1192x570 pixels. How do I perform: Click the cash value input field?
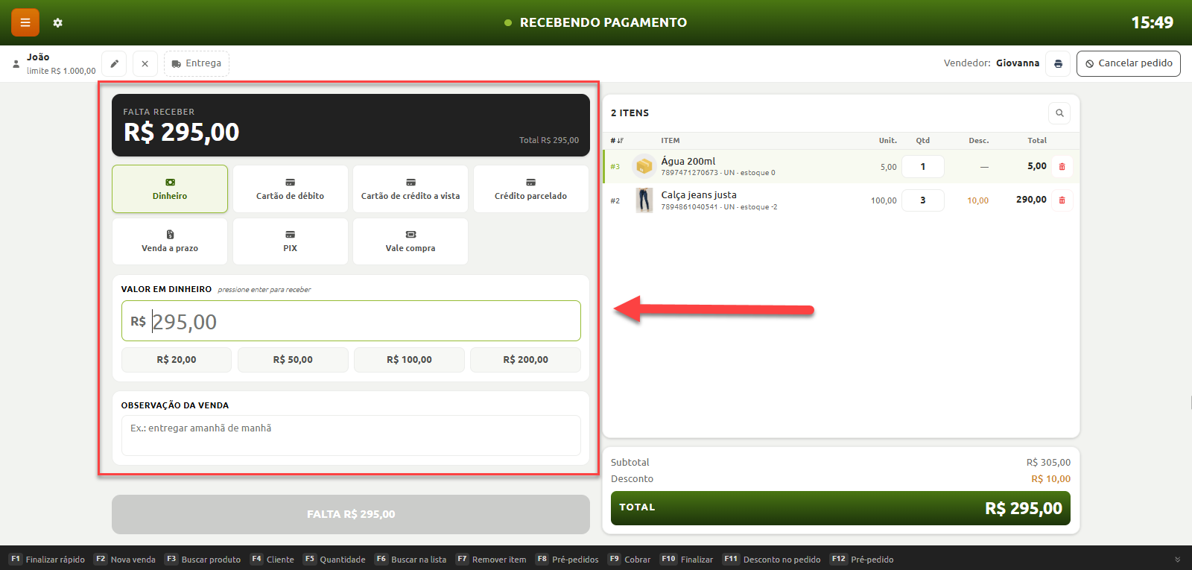pos(351,321)
